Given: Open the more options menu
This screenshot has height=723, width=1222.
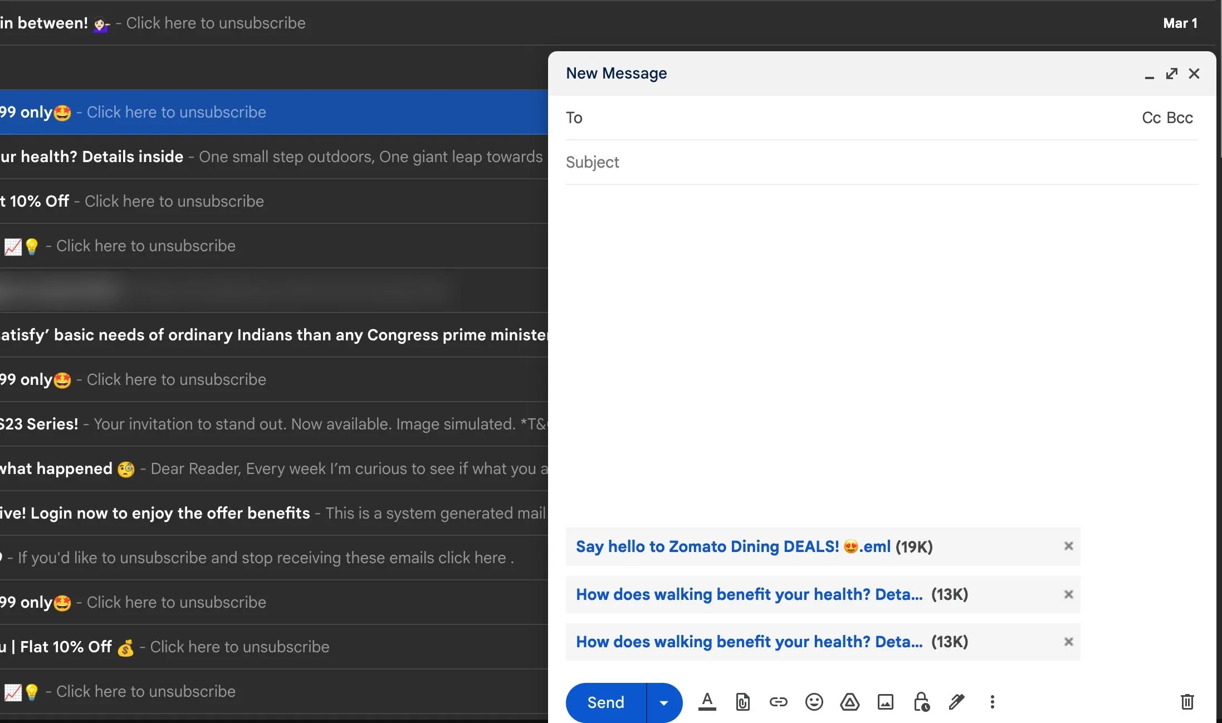Looking at the screenshot, I should pos(993,702).
